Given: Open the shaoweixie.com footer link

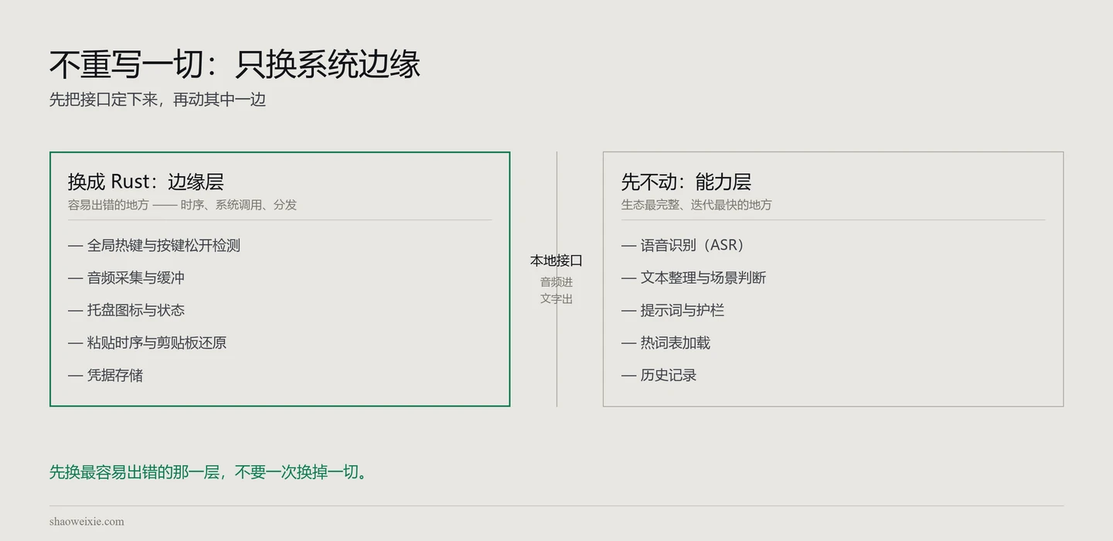Looking at the screenshot, I should [87, 521].
